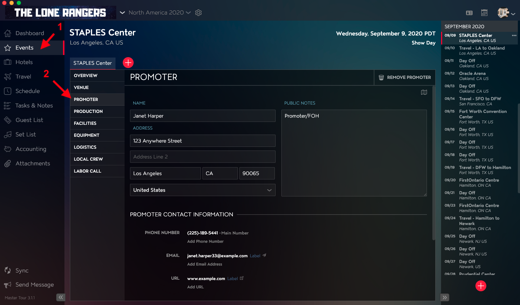Select 09/14 Travel - SFO to DFW

point(479,101)
